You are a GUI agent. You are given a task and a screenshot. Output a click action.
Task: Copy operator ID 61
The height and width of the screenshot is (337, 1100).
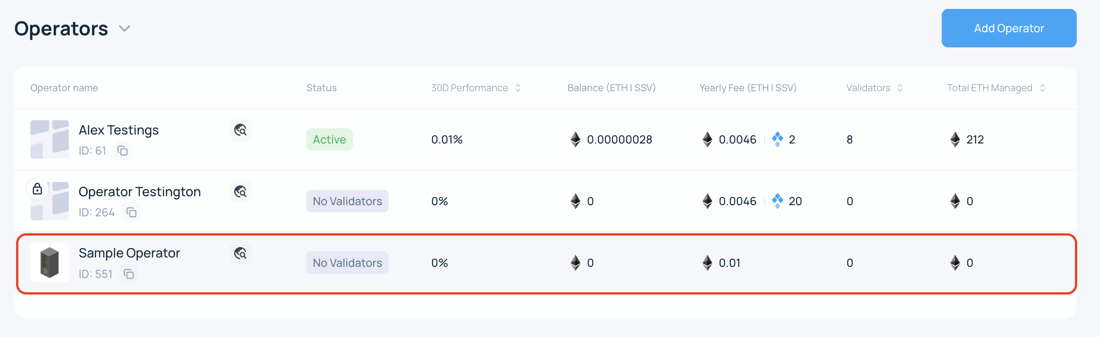(123, 151)
